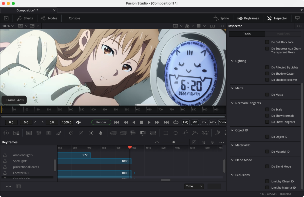Switch to the Modifiers tab in Inspector
Image resolution: width=304 pixels, height=197 pixels.
[283, 34]
